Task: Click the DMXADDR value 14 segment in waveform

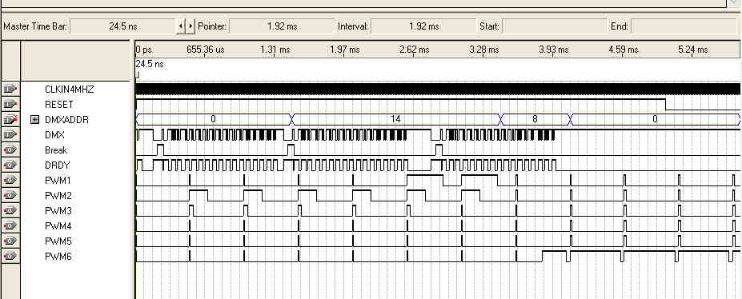Action: pos(395,119)
